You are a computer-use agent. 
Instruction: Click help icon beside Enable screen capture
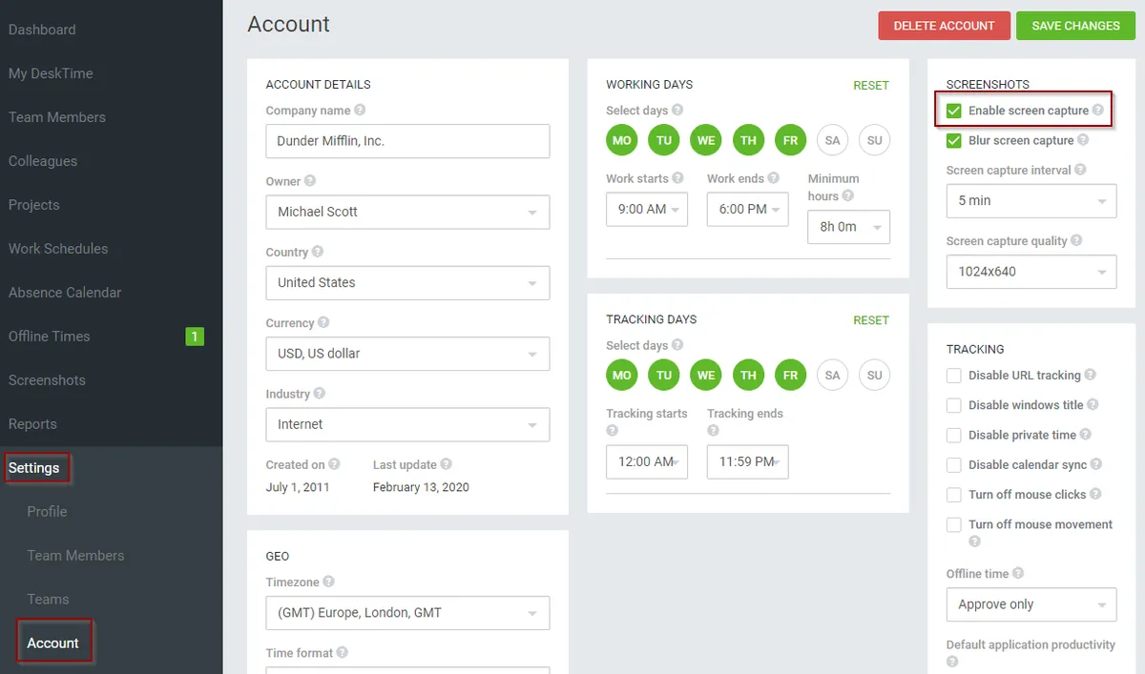click(x=1098, y=111)
